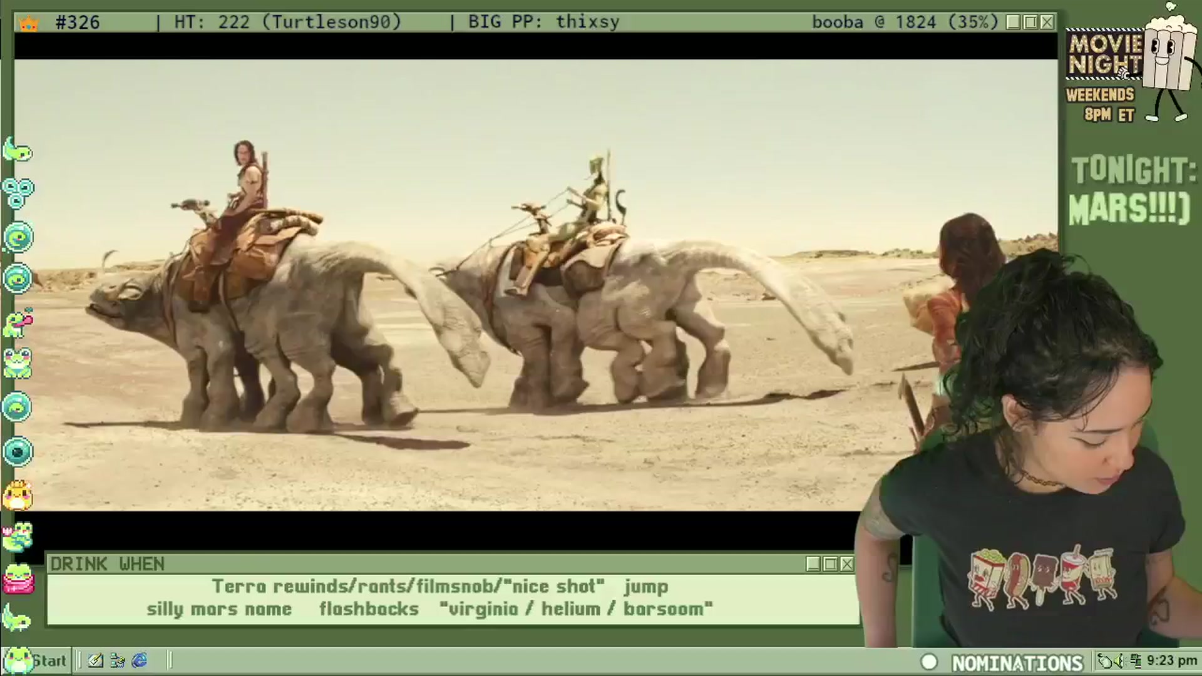Viewport: 1202px width, 676px height.
Task: Maximize the top movie window
Action: click(1030, 23)
